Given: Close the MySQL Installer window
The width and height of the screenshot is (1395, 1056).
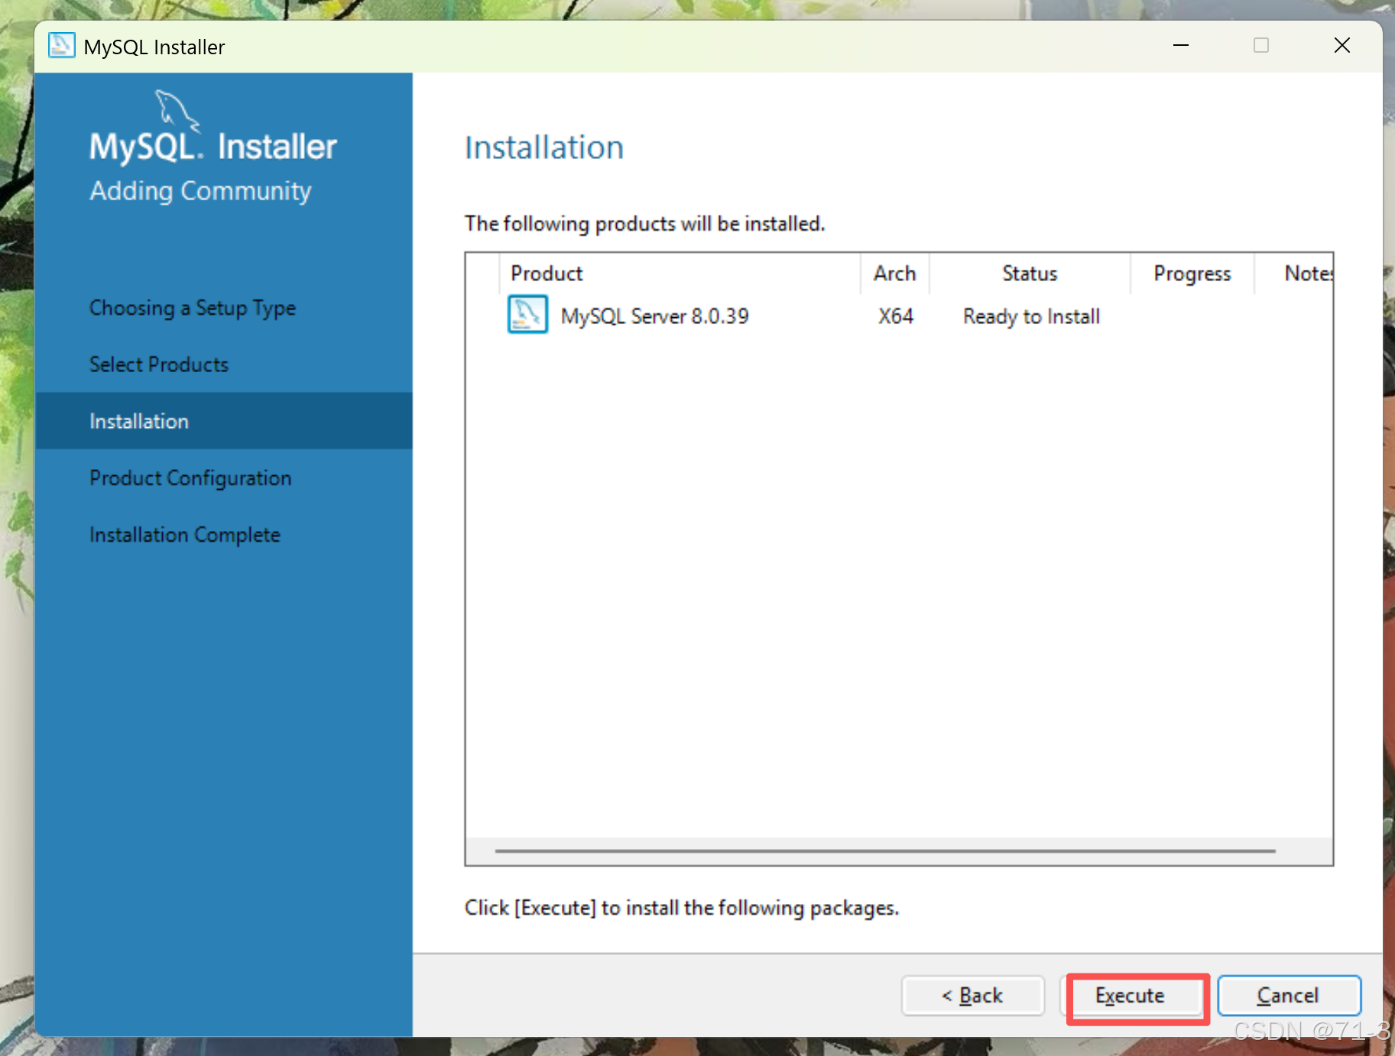Looking at the screenshot, I should [1342, 46].
